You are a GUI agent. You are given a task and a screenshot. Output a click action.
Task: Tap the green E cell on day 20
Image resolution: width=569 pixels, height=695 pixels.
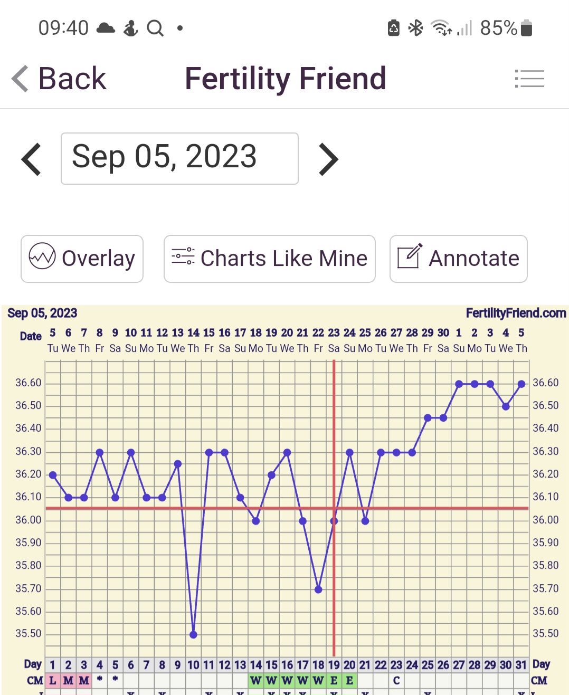(x=349, y=680)
